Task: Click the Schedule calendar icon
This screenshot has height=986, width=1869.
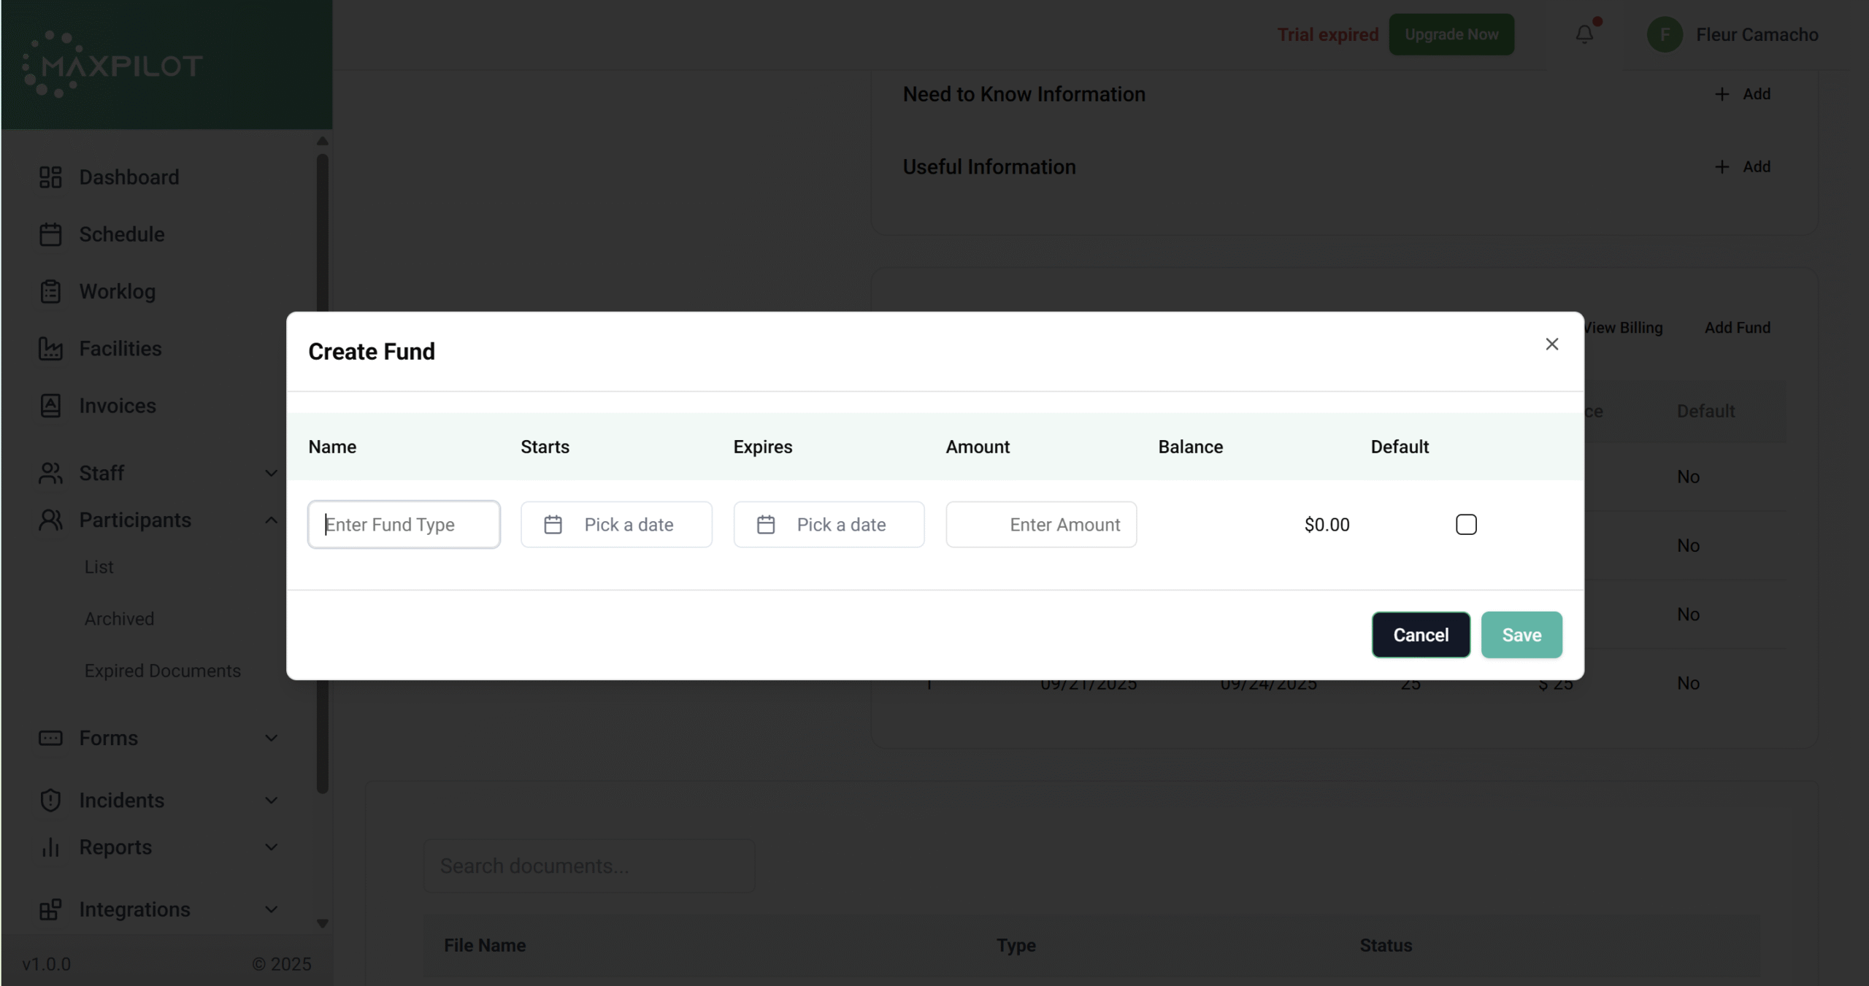Action: [x=50, y=234]
